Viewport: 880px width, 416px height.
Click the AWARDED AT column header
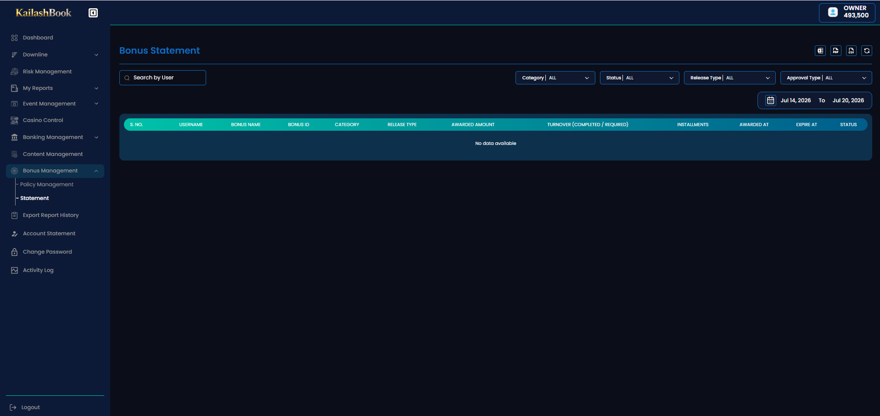click(x=754, y=125)
